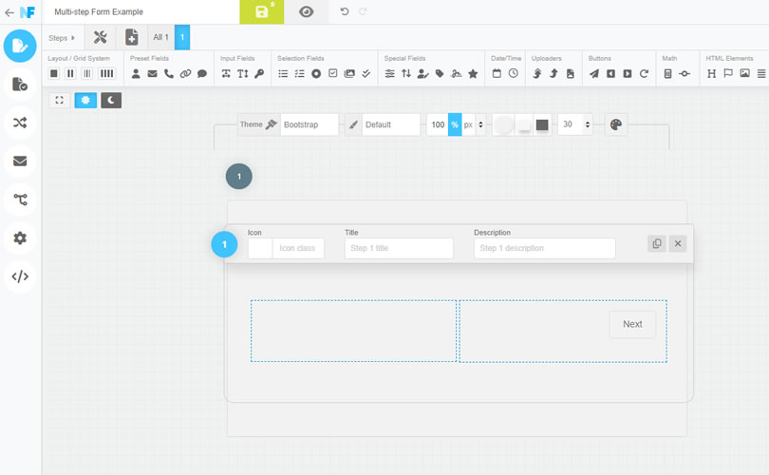Image resolution: width=769 pixels, height=475 pixels.
Task: Delete step 1 with the X button
Action: [x=677, y=243]
